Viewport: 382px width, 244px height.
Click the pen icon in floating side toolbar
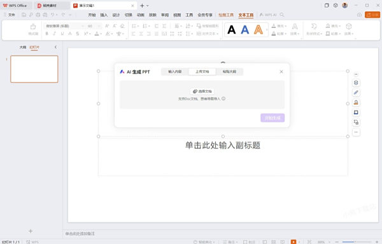pos(356,93)
